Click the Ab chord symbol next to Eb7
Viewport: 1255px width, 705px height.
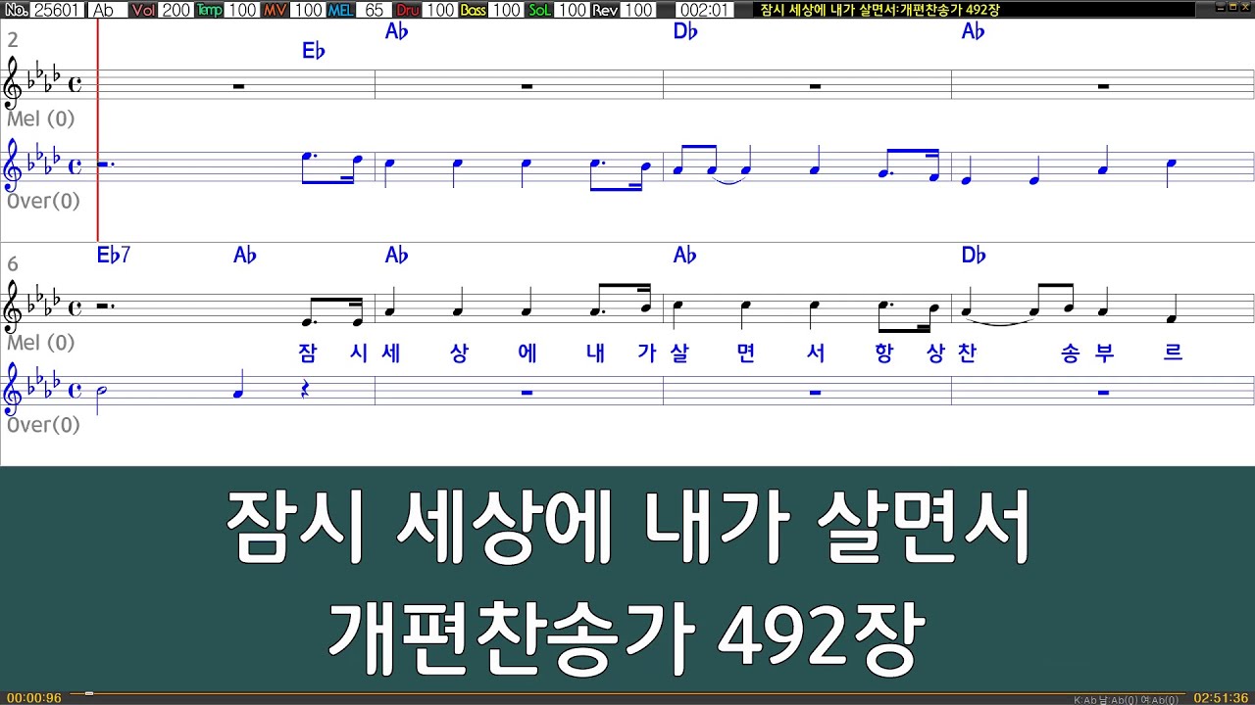click(245, 256)
